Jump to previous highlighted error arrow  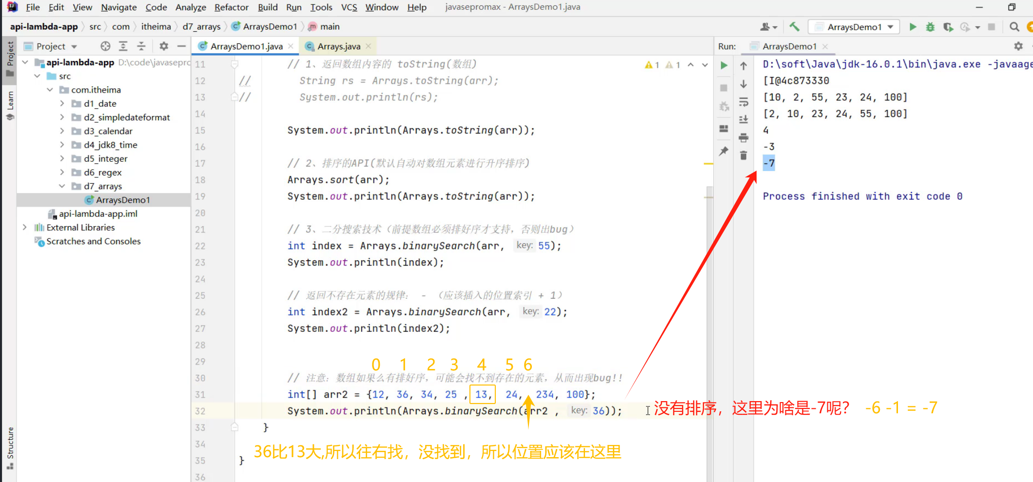pos(691,65)
